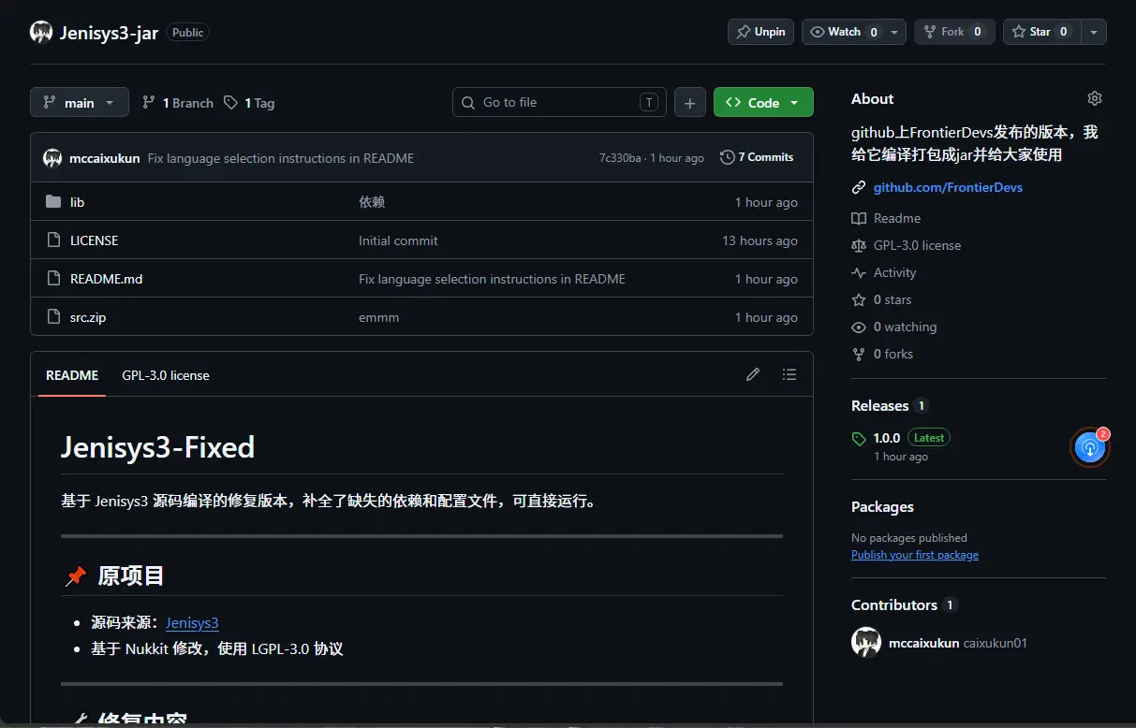Screen dimensions: 1136x728
Task: Edit README with the pencil icon
Action: (x=753, y=374)
